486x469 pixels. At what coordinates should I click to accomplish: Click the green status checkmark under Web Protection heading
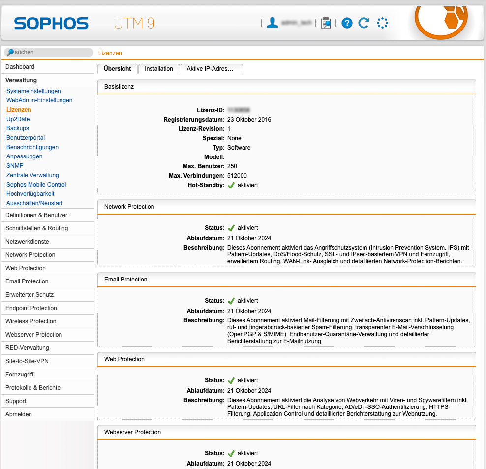point(231,380)
